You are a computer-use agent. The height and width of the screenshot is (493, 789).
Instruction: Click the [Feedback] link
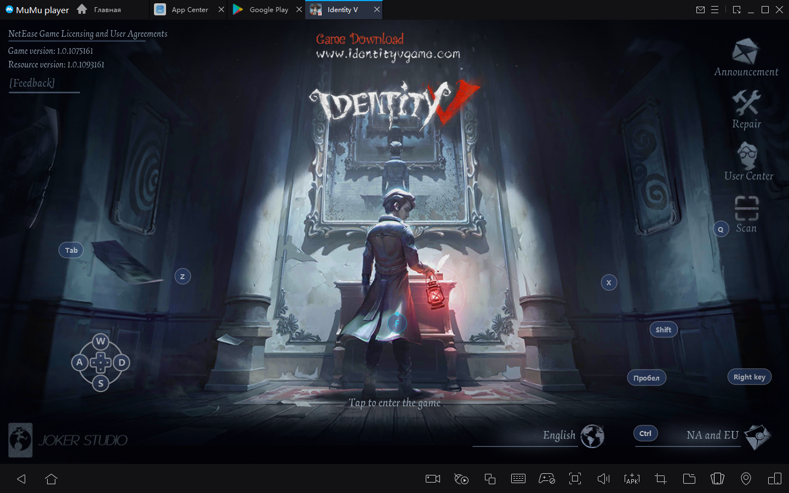32,83
